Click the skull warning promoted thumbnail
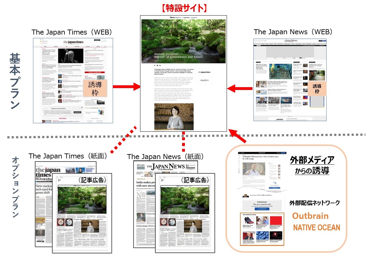 [x=276, y=236]
